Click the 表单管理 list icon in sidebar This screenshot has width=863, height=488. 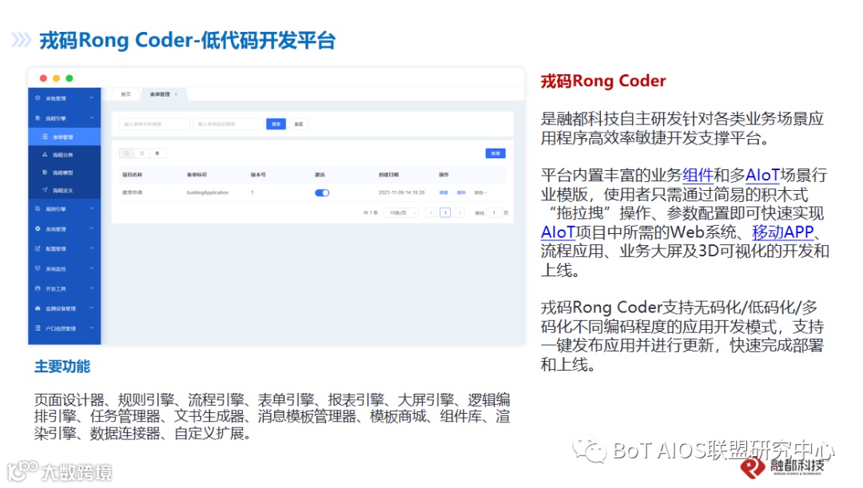pyautogui.click(x=45, y=137)
